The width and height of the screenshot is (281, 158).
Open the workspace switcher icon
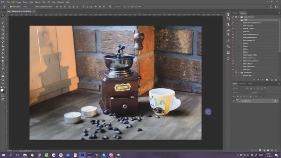(x=276, y=7)
